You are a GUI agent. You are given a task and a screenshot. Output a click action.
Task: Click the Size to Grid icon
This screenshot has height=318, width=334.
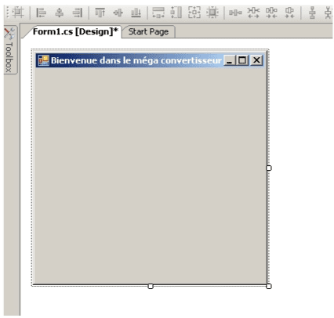pos(212,13)
